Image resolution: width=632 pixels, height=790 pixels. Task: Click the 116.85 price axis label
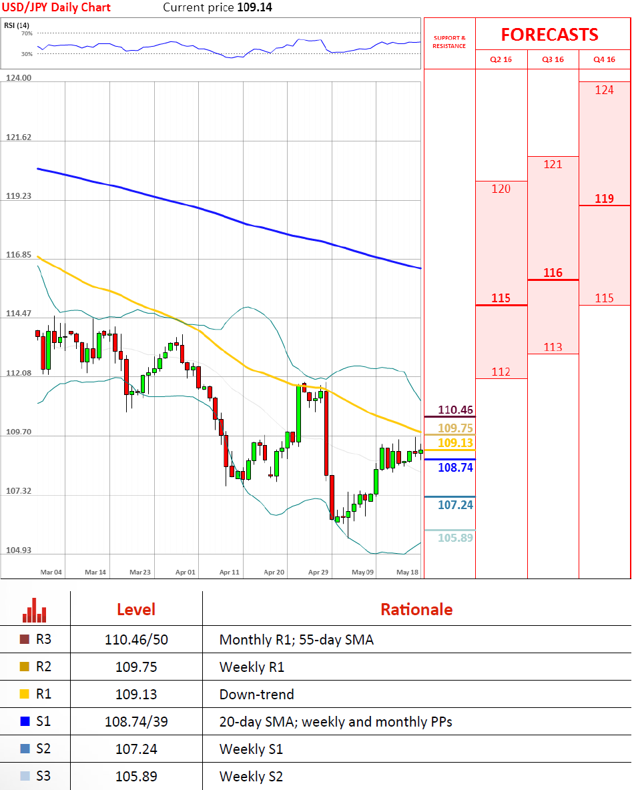click(18, 255)
